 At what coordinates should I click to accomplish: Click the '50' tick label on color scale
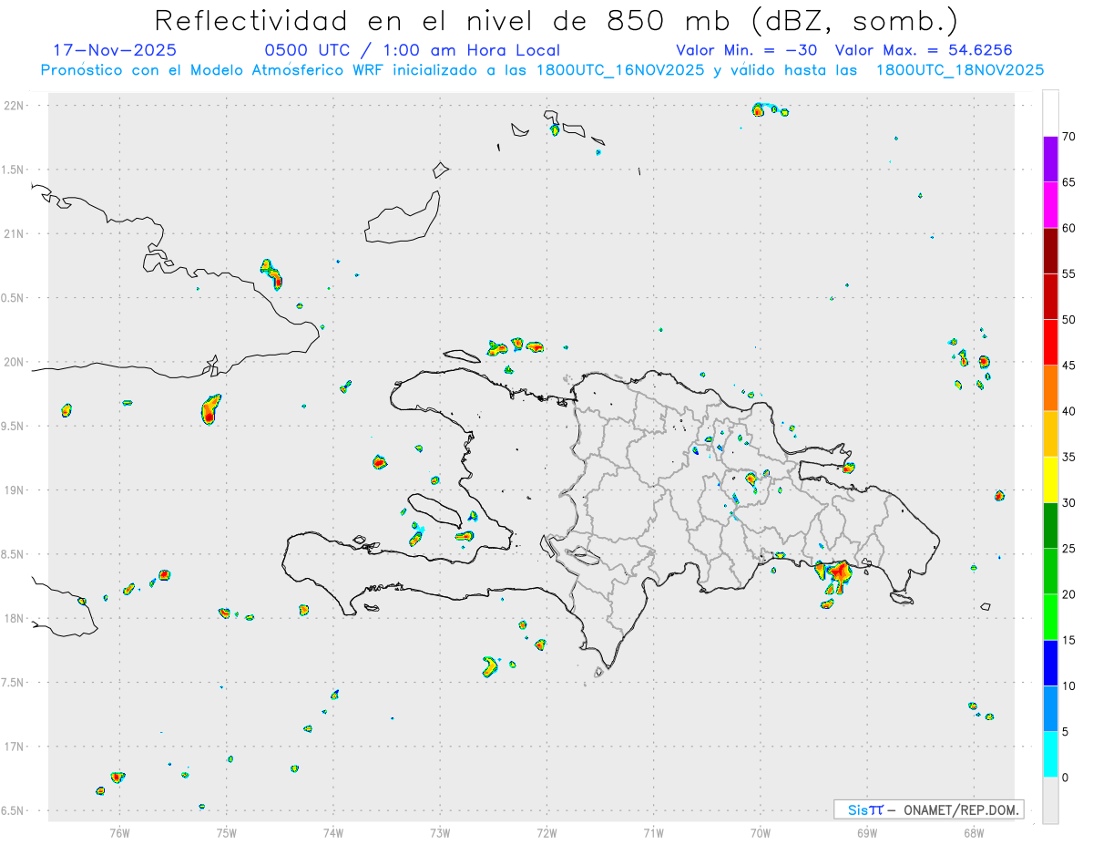coord(1069,320)
